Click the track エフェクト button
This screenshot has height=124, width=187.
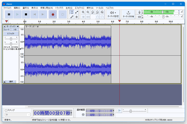pos(11,34)
